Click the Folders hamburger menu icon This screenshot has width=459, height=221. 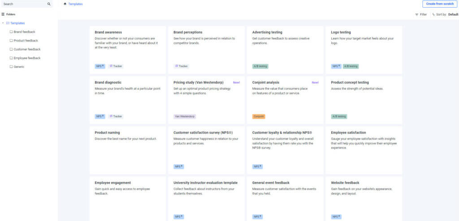[3, 14]
